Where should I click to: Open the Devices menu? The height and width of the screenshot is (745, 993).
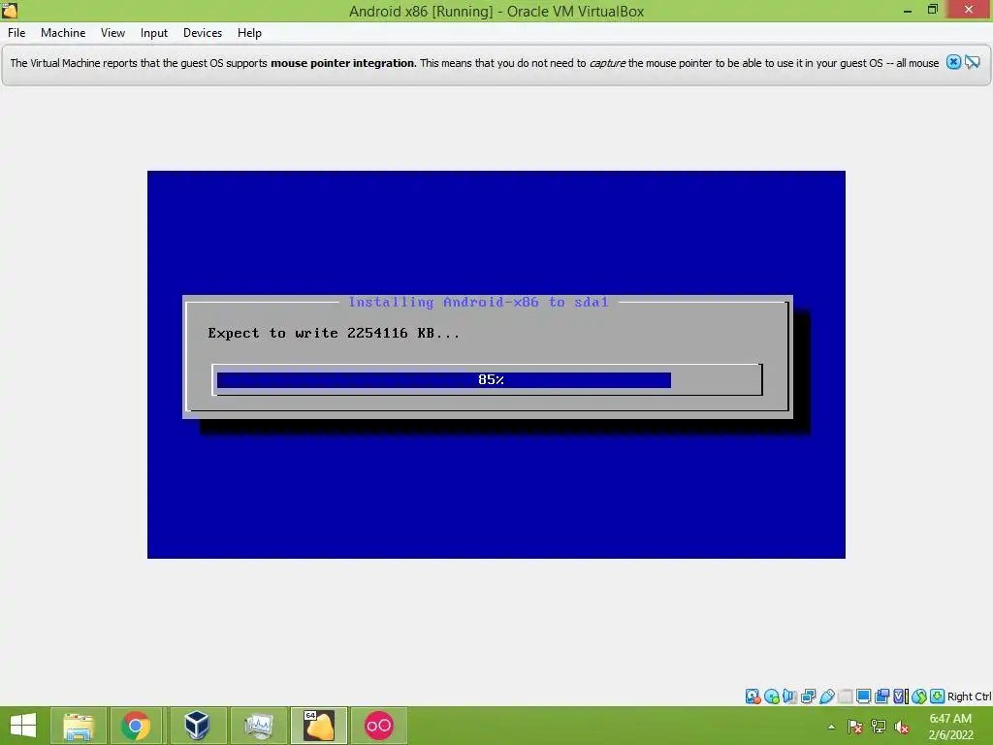coord(203,33)
